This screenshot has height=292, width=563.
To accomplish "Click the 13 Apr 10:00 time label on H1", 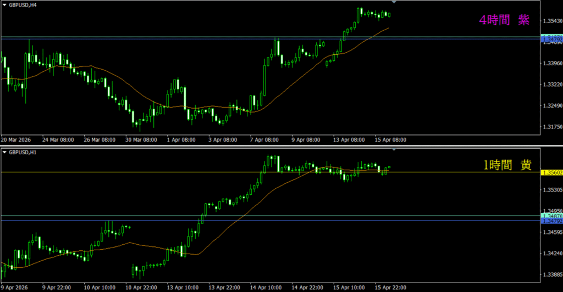I will (x=182, y=287).
